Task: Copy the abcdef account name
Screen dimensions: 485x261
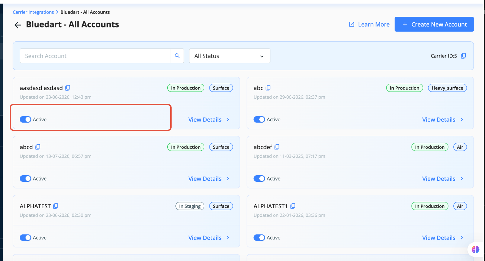Action: 277,147
